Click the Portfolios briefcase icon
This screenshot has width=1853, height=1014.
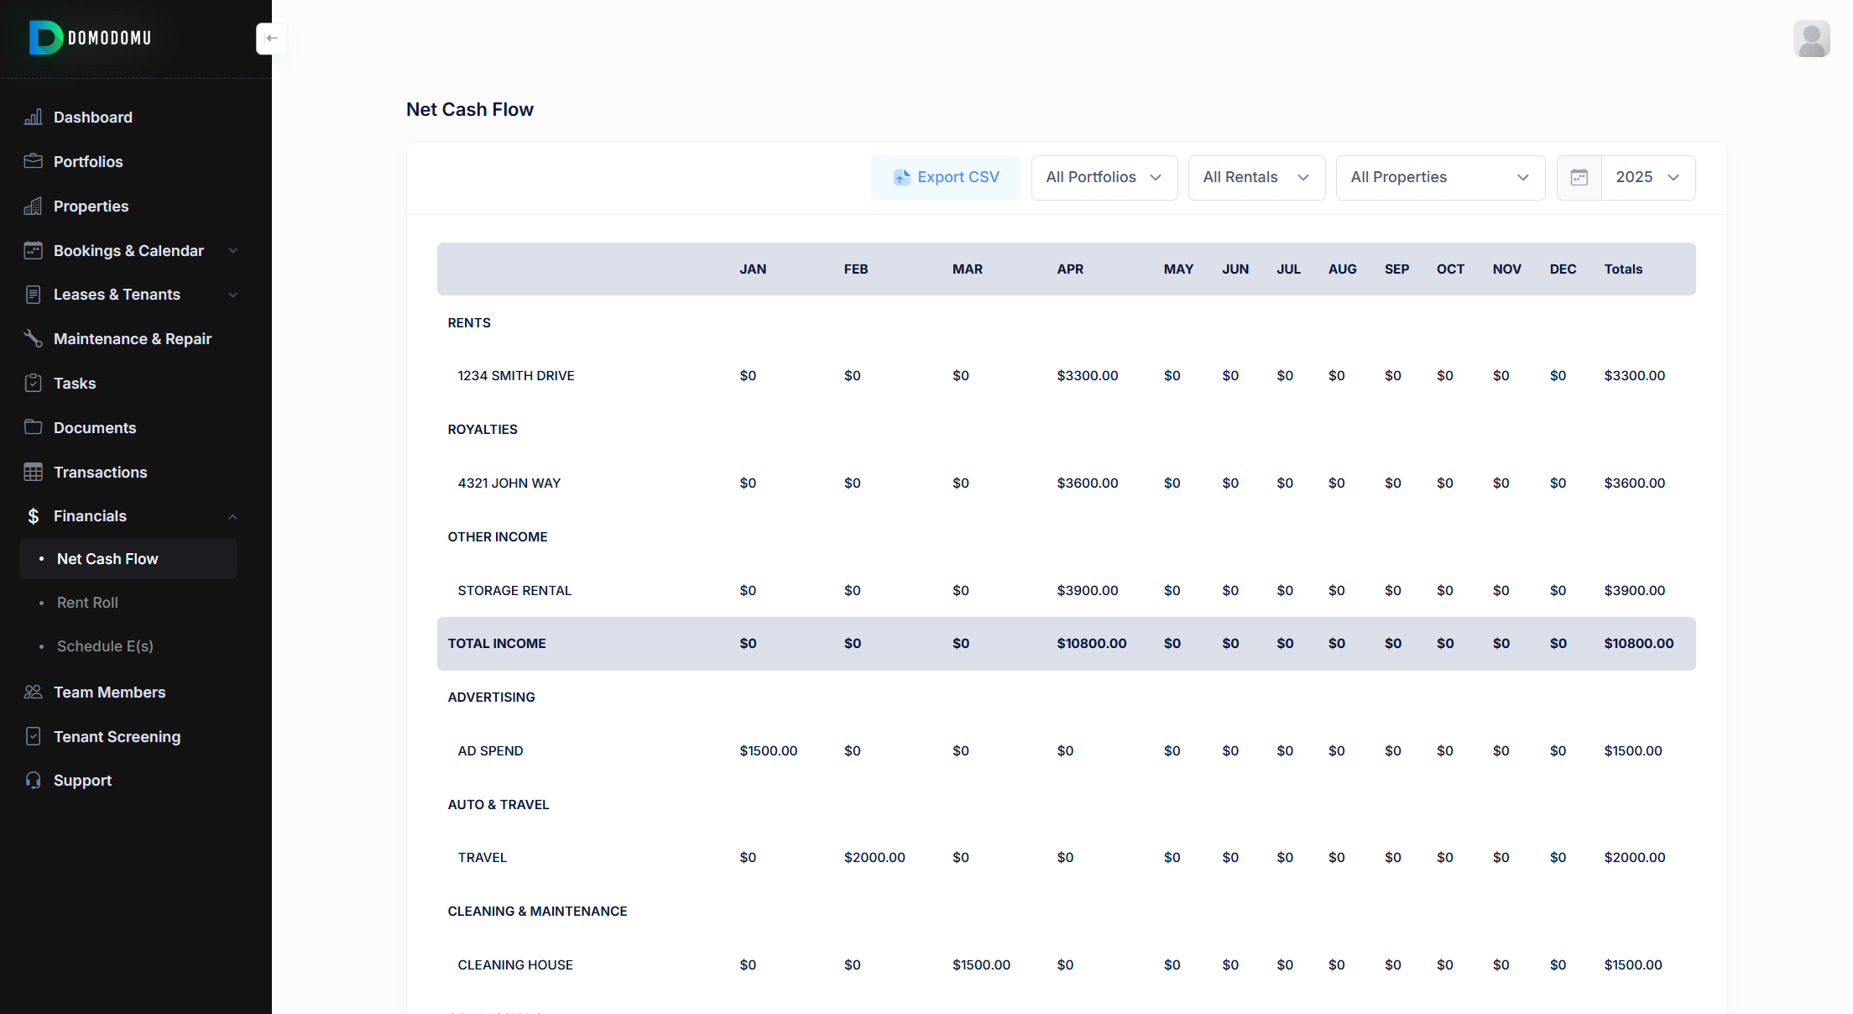pos(33,161)
